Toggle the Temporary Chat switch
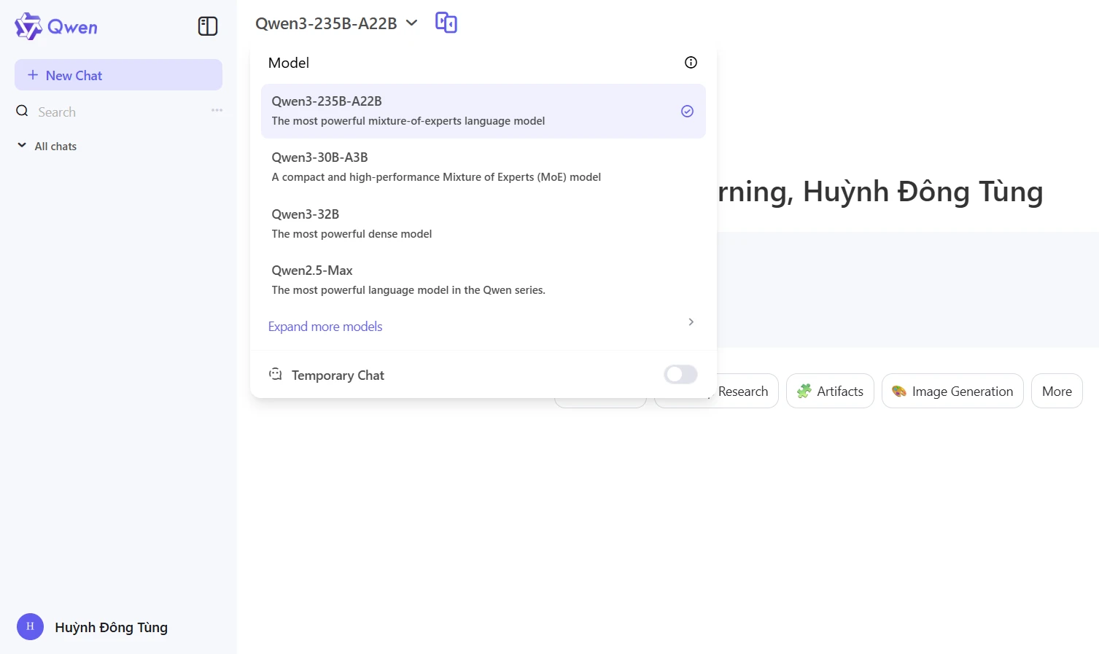This screenshot has height=654, width=1099. point(680,374)
